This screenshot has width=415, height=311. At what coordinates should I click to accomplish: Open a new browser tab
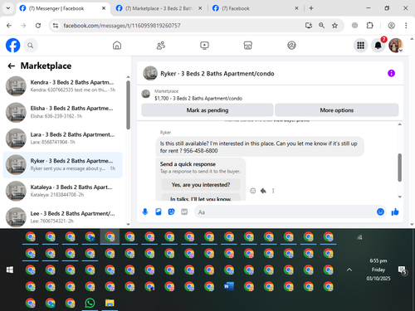tap(311, 8)
